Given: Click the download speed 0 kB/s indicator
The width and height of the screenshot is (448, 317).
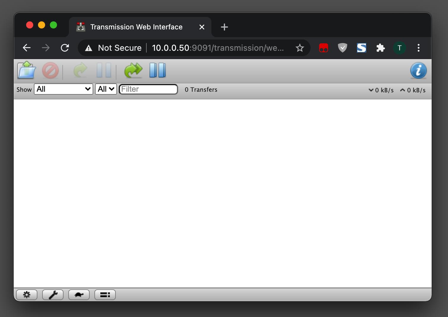Looking at the screenshot, I should (381, 90).
